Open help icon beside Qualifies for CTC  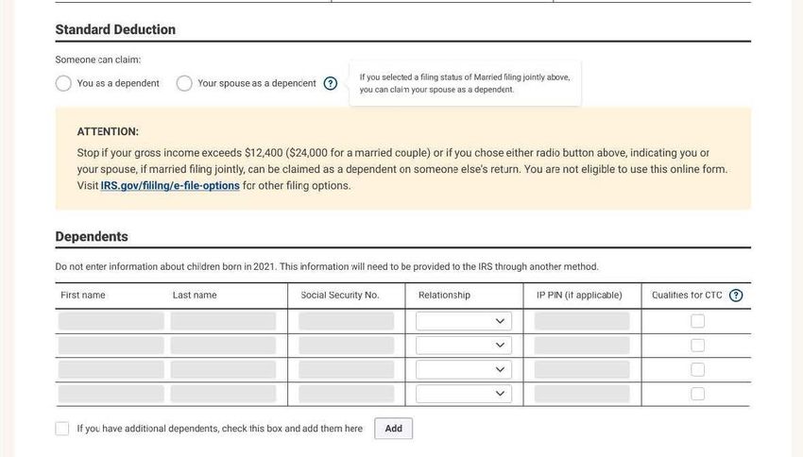(736, 296)
